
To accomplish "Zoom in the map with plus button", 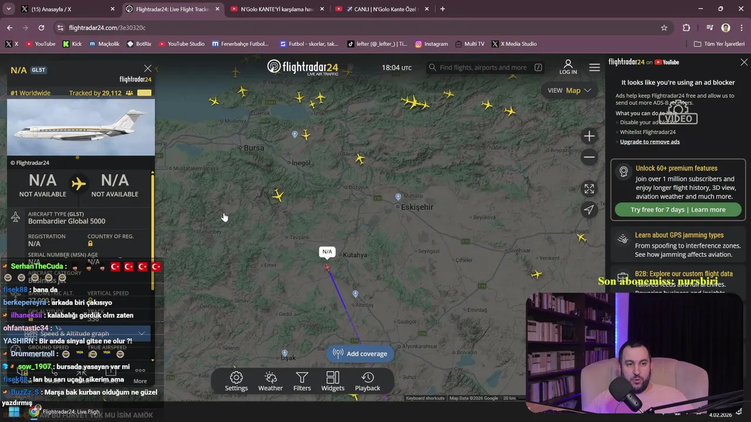I will pyautogui.click(x=589, y=136).
